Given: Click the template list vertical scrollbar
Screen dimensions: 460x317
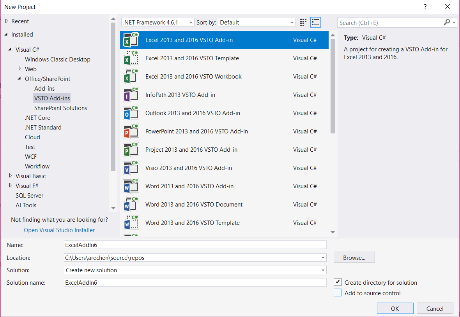Looking at the screenshot, I should click(x=333, y=86).
